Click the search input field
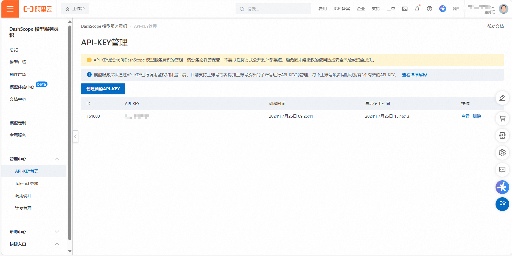This screenshot has width=512, height=256. click(273, 9)
